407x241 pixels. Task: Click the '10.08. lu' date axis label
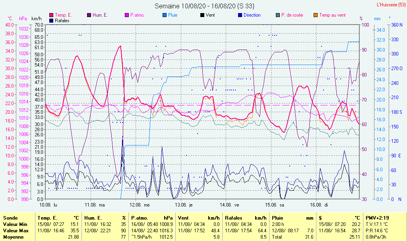click(48, 205)
